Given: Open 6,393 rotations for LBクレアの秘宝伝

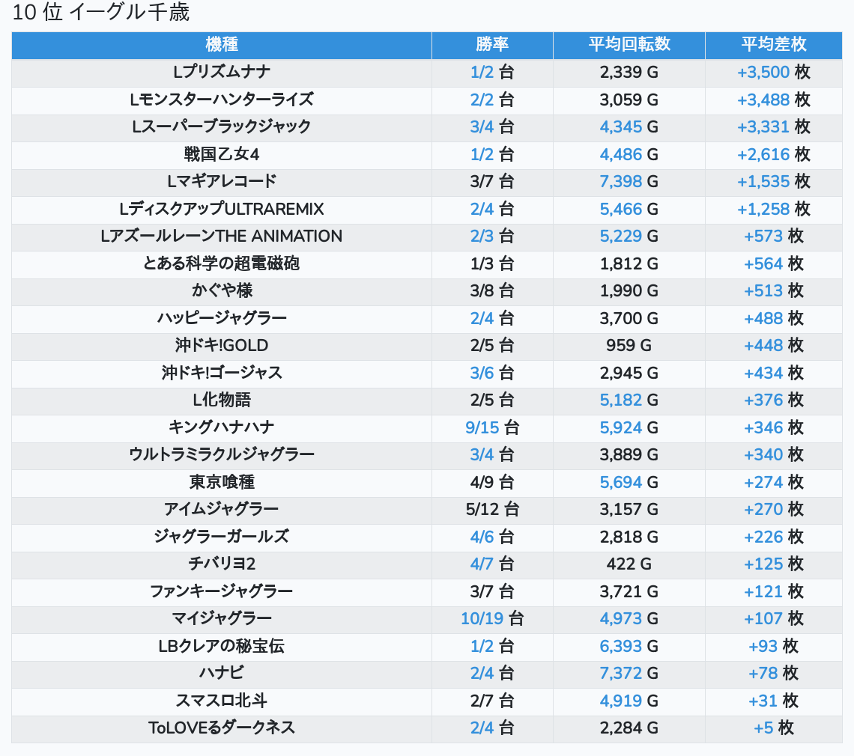Looking at the screenshot, I should click(x=620, y=646).
